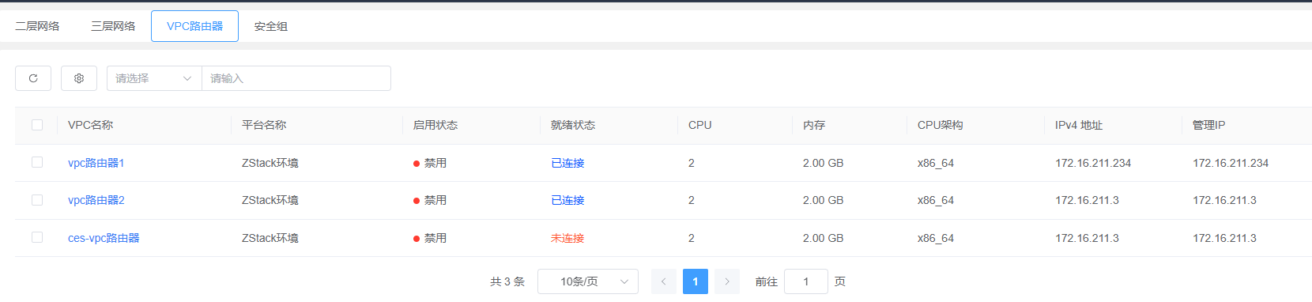Click ZStack环境 in ces-vpc路由器 row
1312x302 pixels.
pyautogui.click(x=270, y=238)
